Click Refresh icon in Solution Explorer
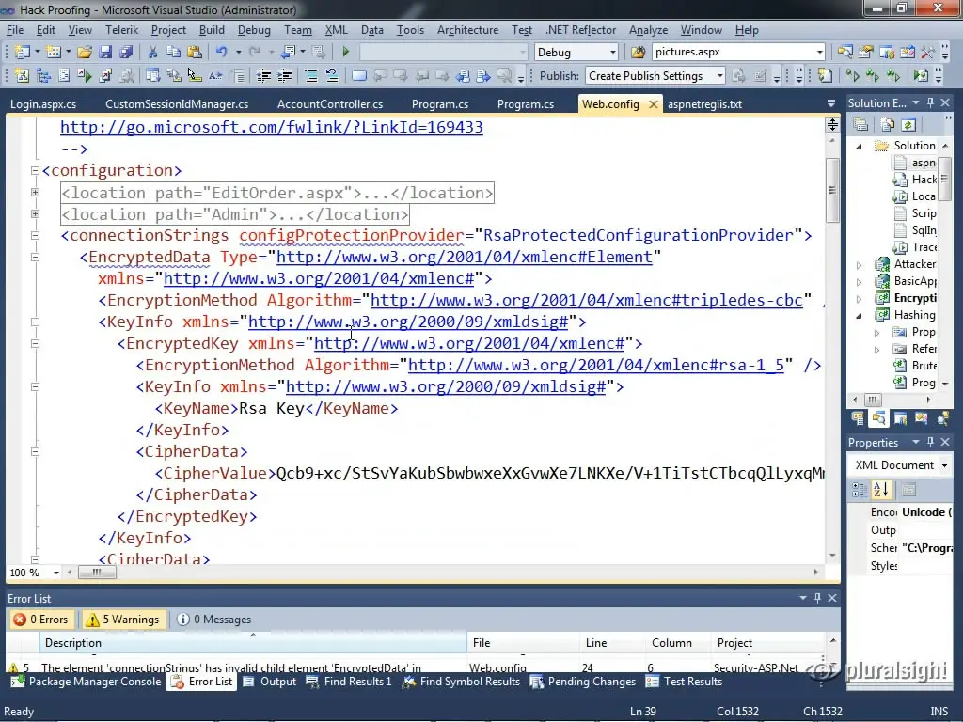 (908, 125)
